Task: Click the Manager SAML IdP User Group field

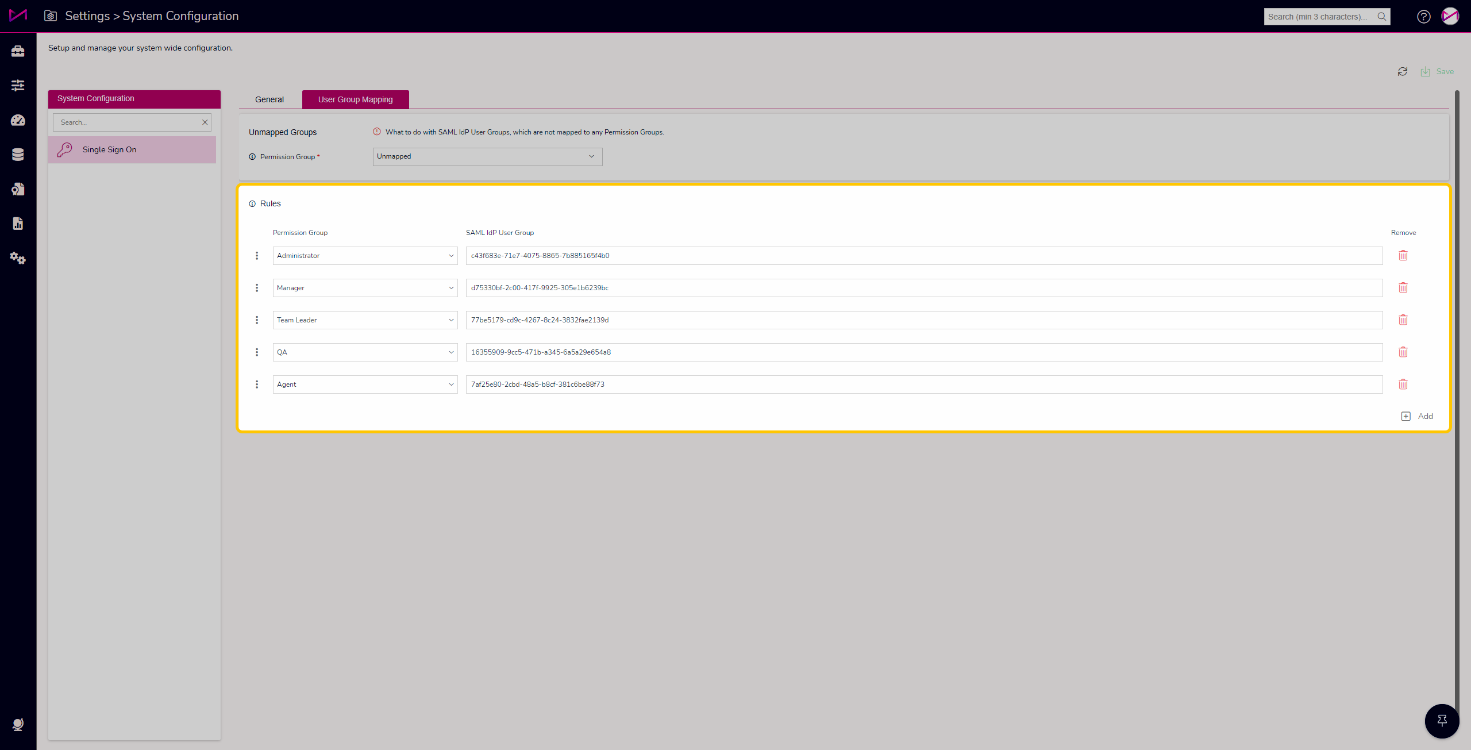Action: (923, 288)
